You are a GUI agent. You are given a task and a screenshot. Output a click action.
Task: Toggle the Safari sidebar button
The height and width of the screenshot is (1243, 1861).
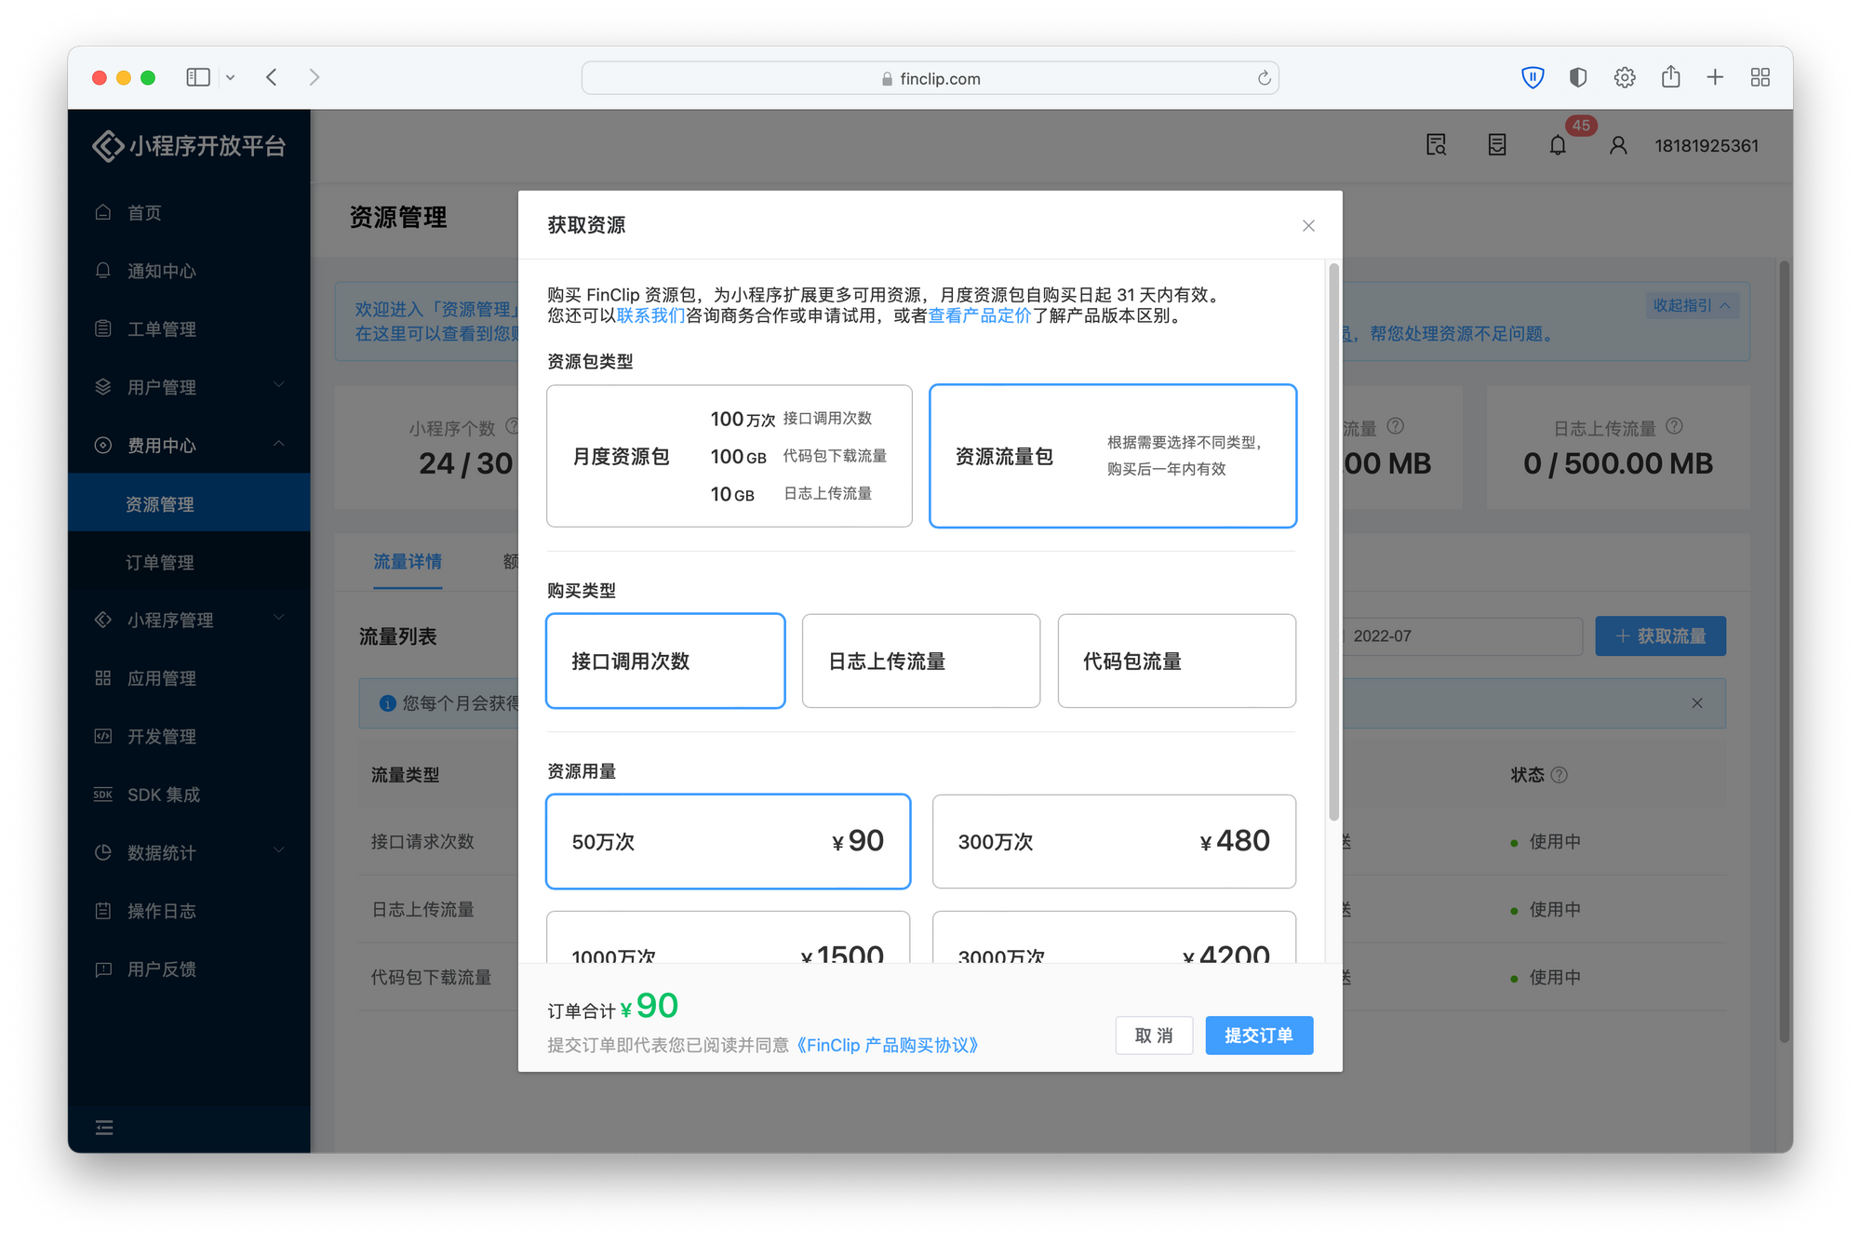pyautogui.click(x=198, y=77)
